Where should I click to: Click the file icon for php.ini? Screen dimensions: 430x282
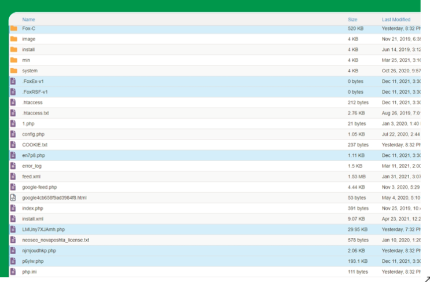[x=13, y=272]
